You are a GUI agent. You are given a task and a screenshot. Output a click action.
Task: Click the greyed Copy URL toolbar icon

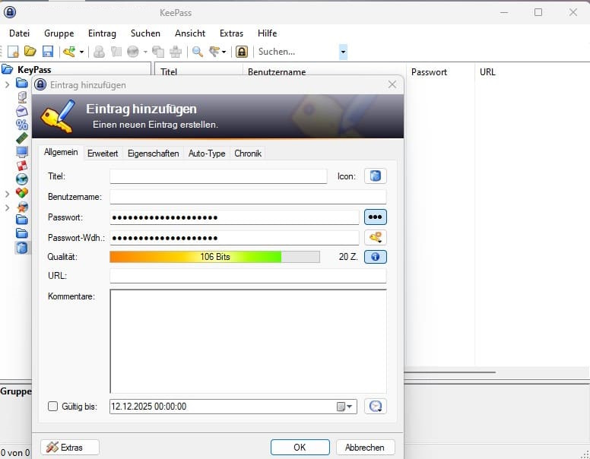tap(158, 52)
